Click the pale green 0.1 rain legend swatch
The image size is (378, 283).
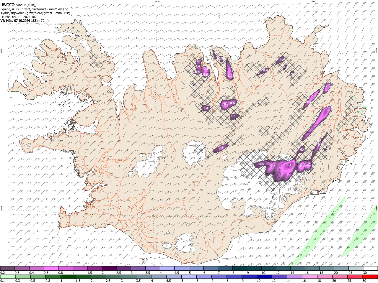pyautogui.click(x=8, y=277)
